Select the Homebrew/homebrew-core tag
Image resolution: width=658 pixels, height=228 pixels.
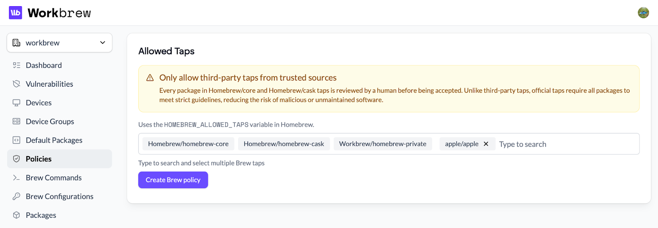coord(188,144)
